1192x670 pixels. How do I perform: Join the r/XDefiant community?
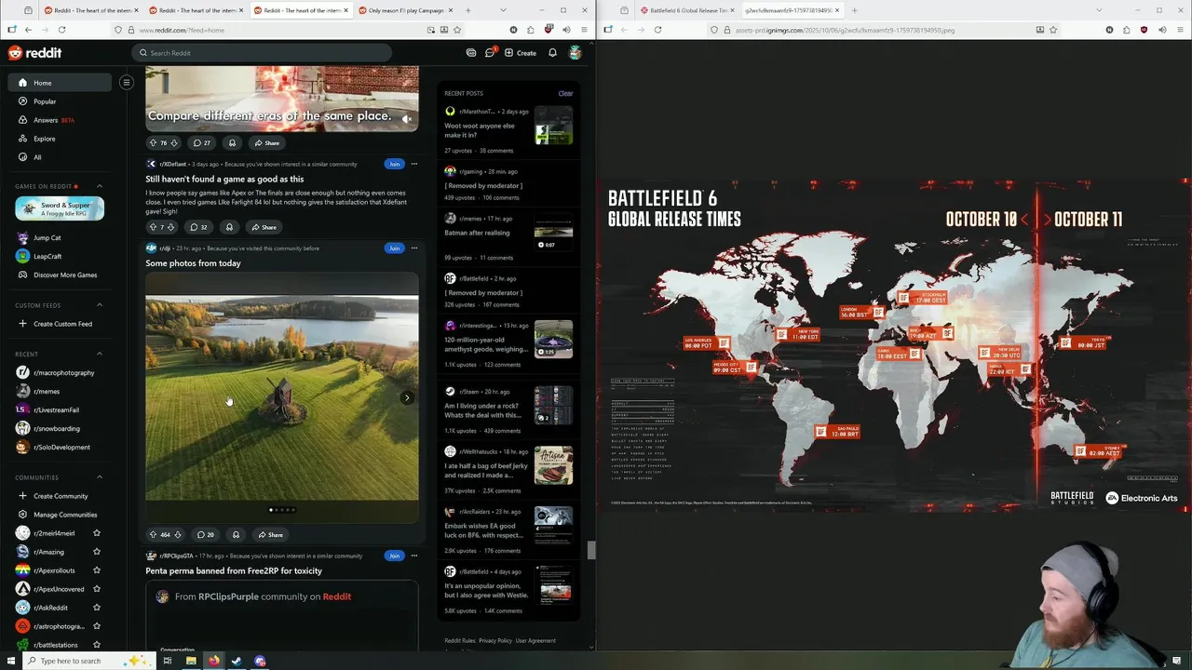pyautogui.click(x=395, y=164)
